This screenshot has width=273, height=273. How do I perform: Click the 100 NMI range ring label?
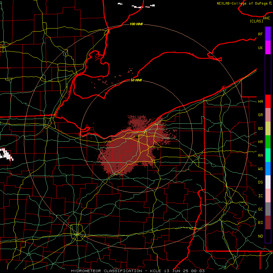[136, 24]
